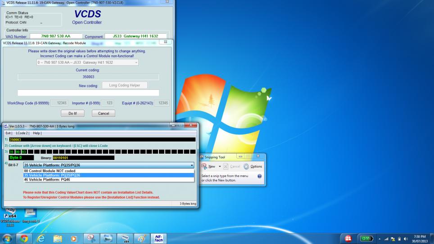
Task: Open the New snip type dropdown arrow
Action: [220, 166]
